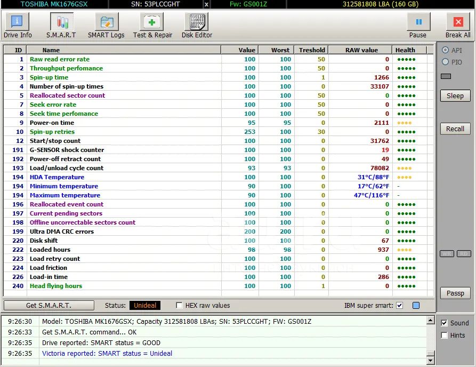Screen dimensions: 476x367
Task: Select the Seek time perfomance row
Action: click(x=218, y=114)
